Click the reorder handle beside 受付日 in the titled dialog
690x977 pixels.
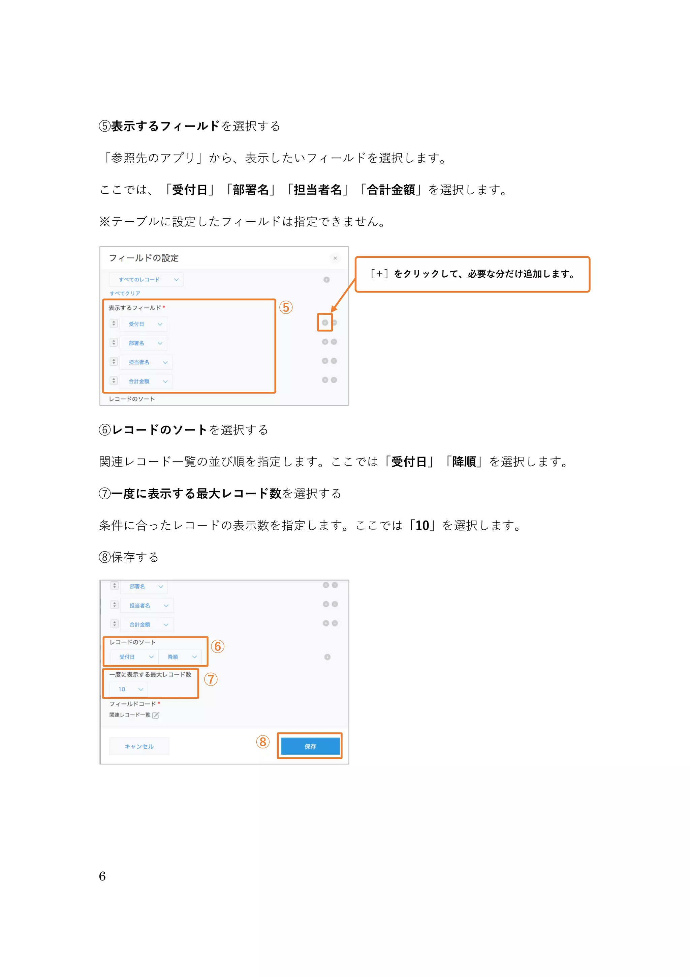coord(114,324)
